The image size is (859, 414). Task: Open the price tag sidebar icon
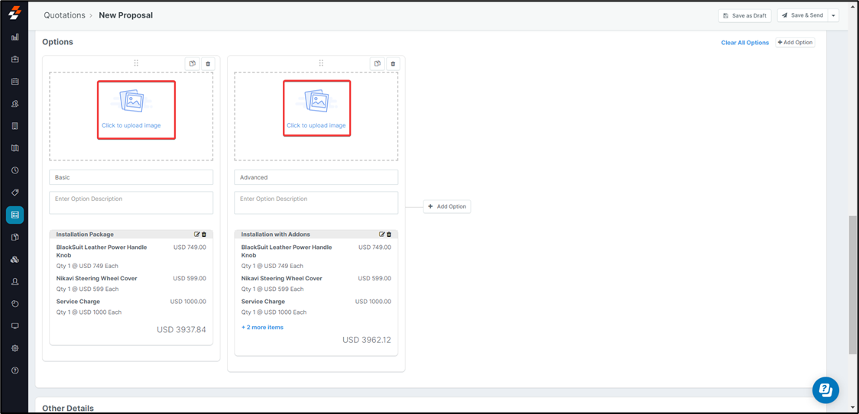click(x=15, y=192)
